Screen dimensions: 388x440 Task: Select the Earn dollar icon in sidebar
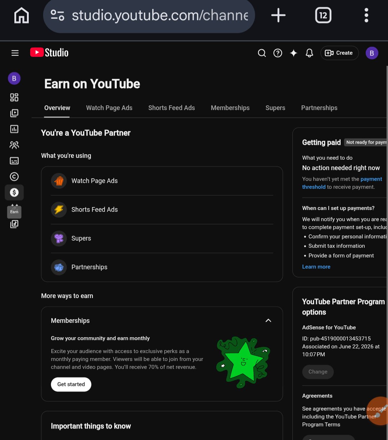[x=14, y=192]
